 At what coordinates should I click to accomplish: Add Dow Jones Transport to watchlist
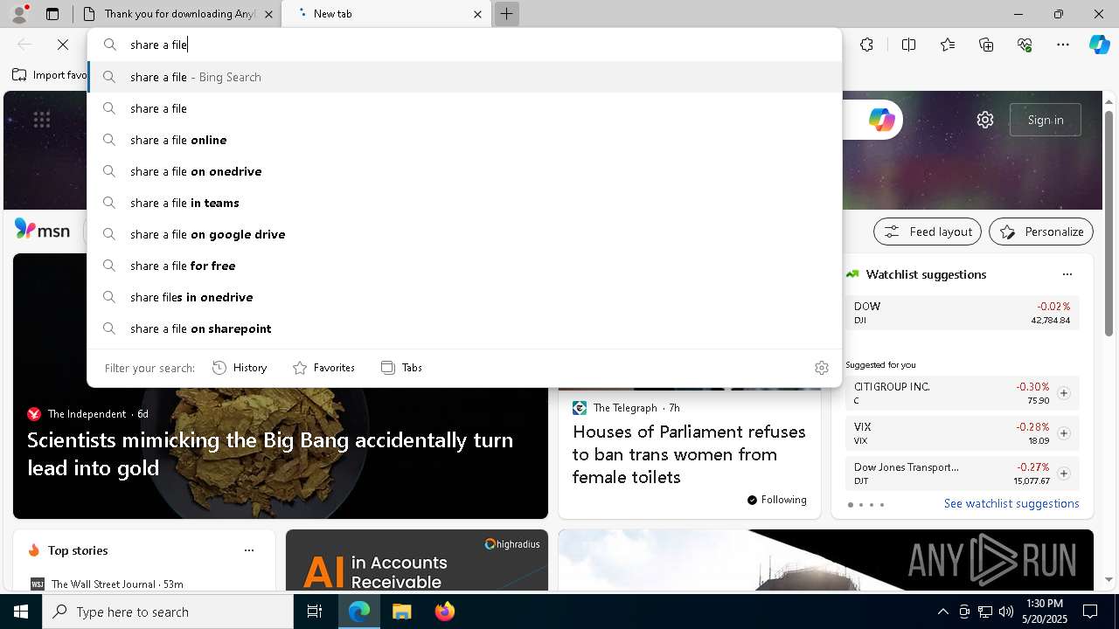tap(1063, 473)
